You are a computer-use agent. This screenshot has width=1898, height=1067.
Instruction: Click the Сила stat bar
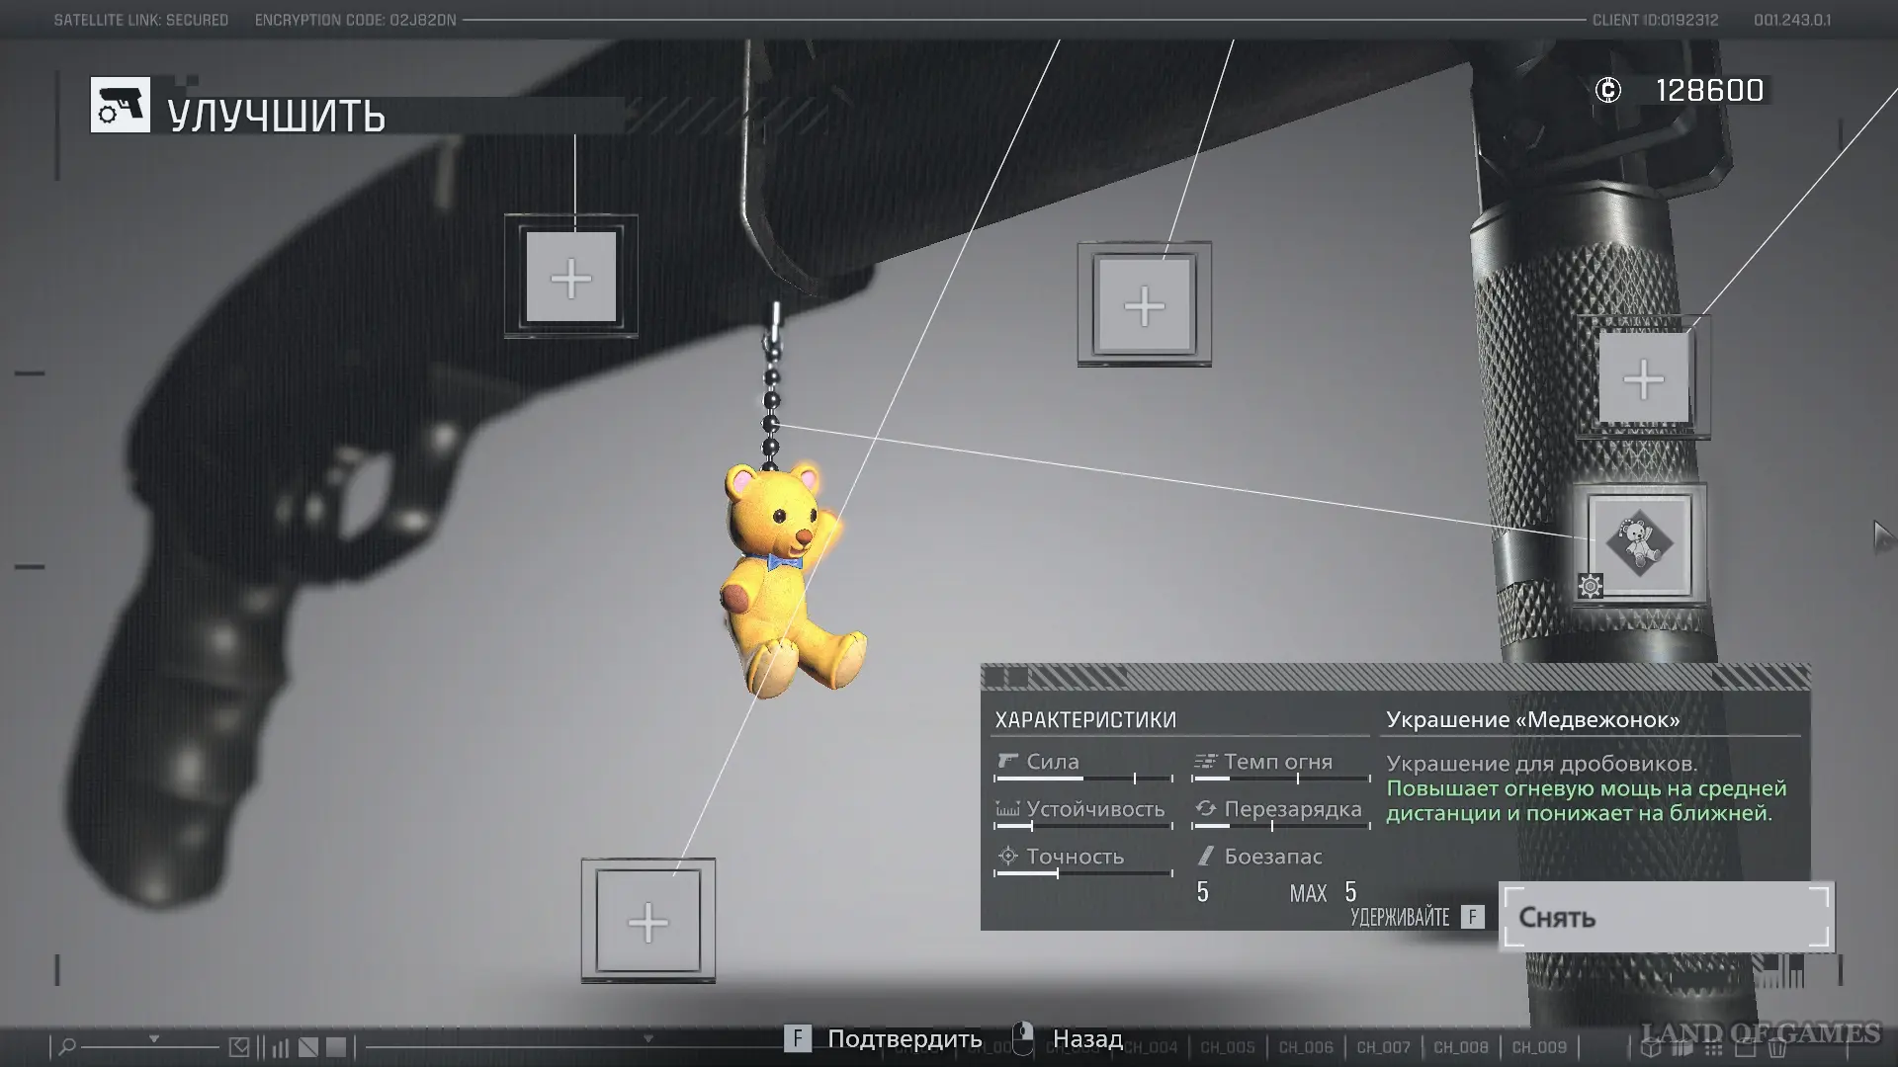[1082, 779]
